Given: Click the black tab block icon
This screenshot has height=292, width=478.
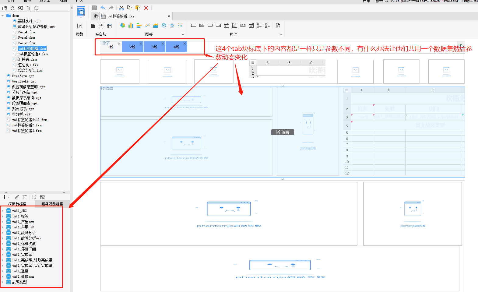Looking at the screenshot, I should coord(93,26).
